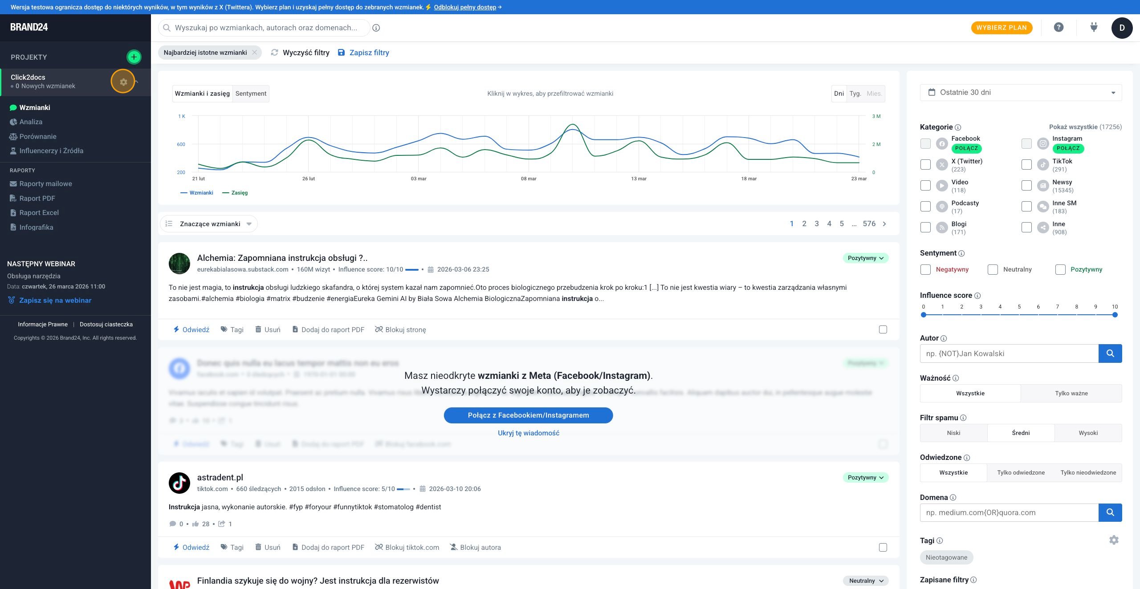1140x589 pixels.
Task: Click the Zapisz filtry save icon
Action: pos(341,53)
